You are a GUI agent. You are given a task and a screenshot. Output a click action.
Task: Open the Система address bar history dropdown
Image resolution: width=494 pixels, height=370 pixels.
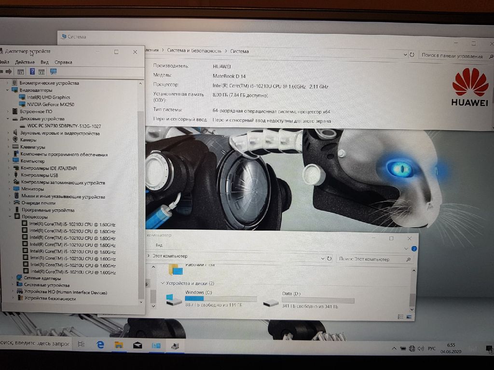coord(405,54)
